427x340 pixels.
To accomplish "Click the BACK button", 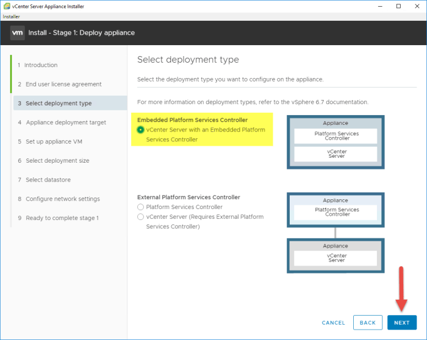I will point(368,322).
